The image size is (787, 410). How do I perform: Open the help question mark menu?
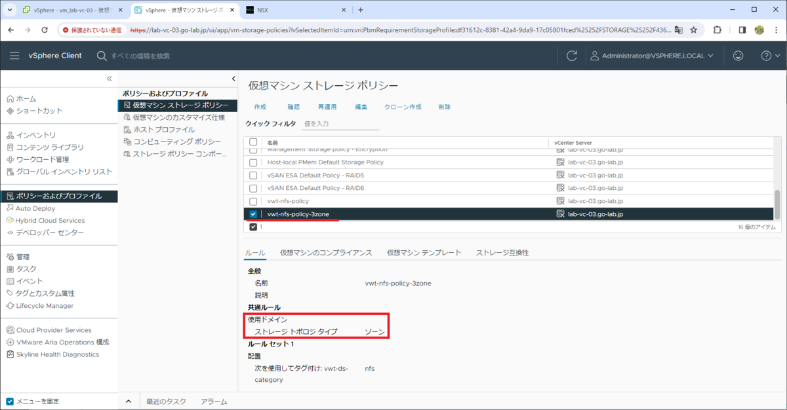(770, 56)
